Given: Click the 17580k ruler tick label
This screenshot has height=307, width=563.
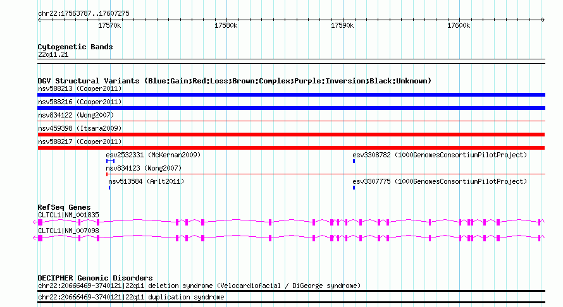Looking at the screenshot, I should click(x=226, y=25).
